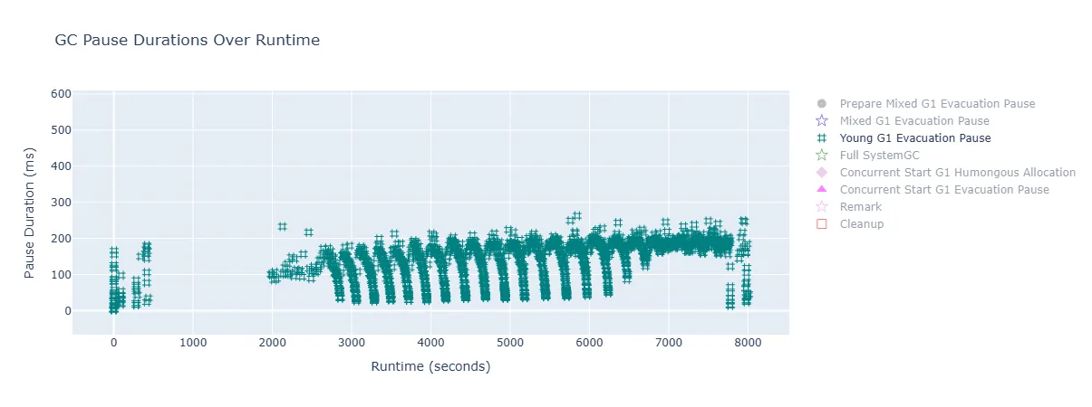Enable the Remark series via its legend text
The height and width of the screenshot is (407, 1092).
pyautogui.click(x=860, y=207)
